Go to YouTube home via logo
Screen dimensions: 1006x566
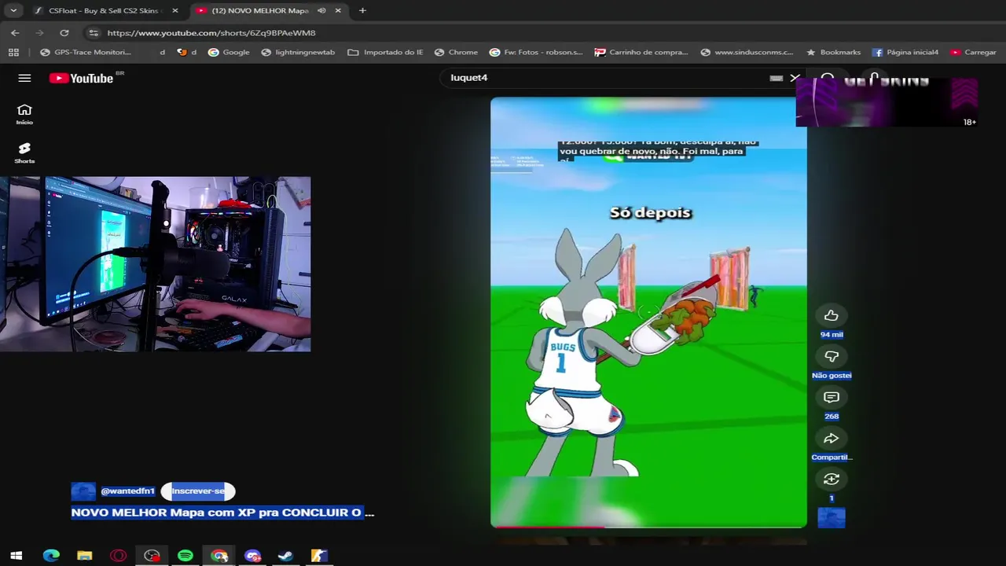tap(82, 78)
